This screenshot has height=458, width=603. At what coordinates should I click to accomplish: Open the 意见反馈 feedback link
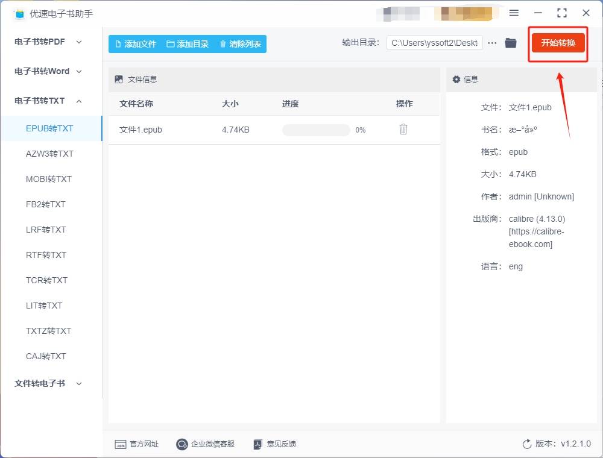pos(274,444)
